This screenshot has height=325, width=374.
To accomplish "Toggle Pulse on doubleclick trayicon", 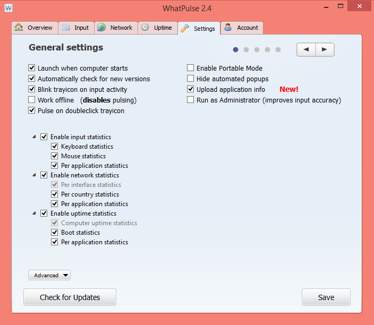I will click(32, 110).
